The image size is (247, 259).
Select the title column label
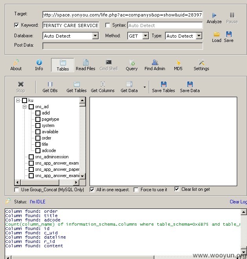tap(45, 144)
